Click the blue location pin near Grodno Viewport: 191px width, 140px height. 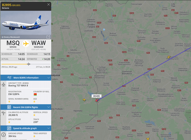[104, 30]
